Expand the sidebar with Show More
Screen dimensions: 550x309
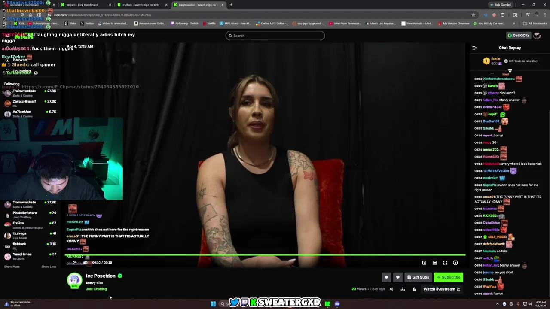(x=12, y=267)
